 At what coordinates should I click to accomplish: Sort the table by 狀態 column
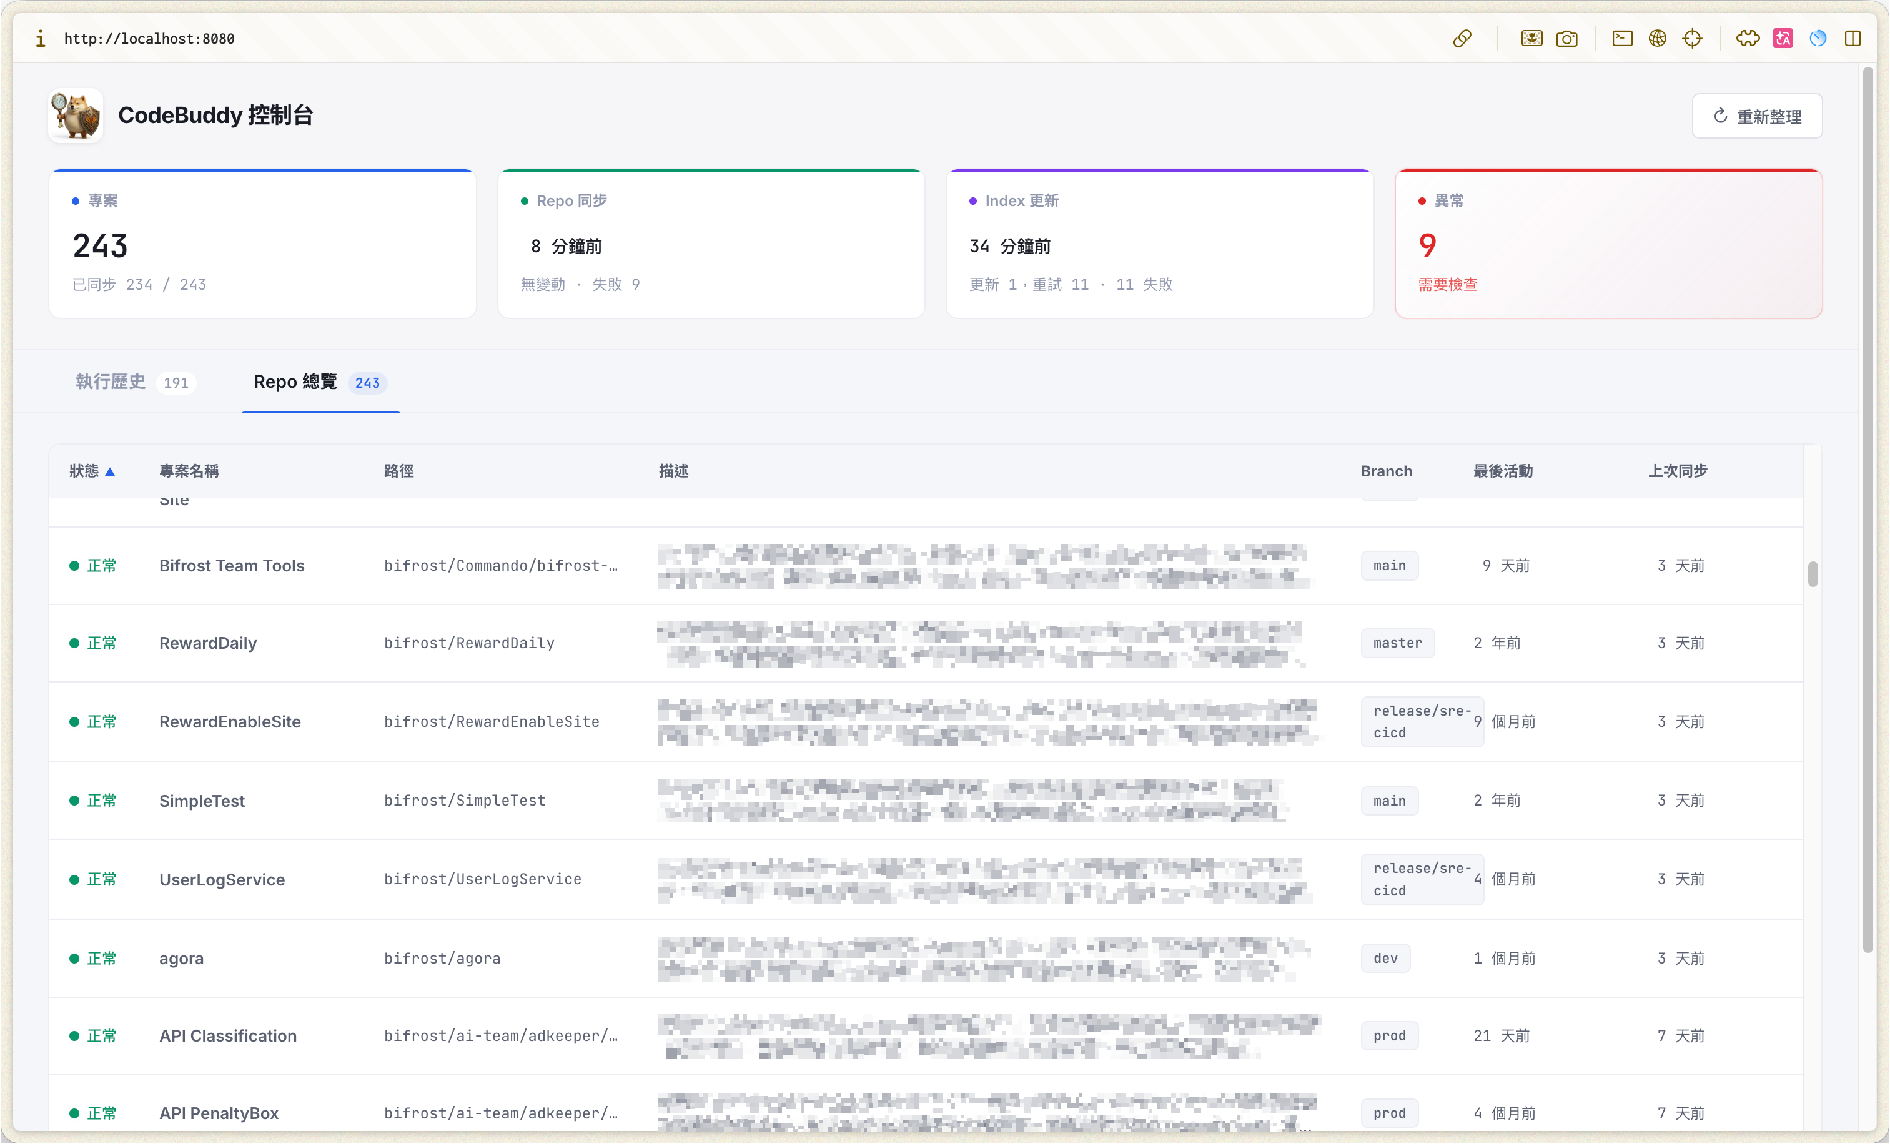tap(92, 471)
